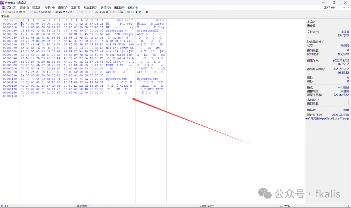
Task: Click the 偏移地址 status bar field
Action: click(83, 206)
